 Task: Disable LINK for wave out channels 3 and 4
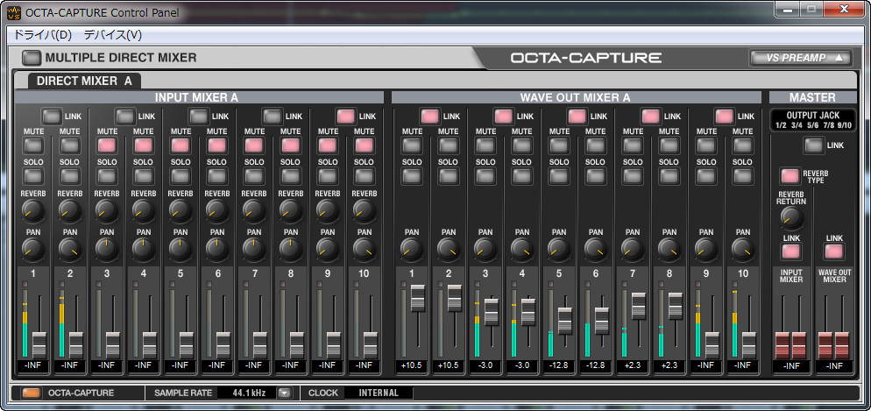503,116
